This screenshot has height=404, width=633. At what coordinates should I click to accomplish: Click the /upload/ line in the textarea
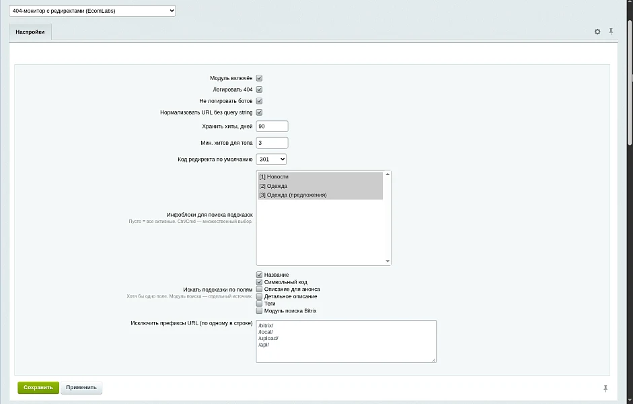point(268,338)
